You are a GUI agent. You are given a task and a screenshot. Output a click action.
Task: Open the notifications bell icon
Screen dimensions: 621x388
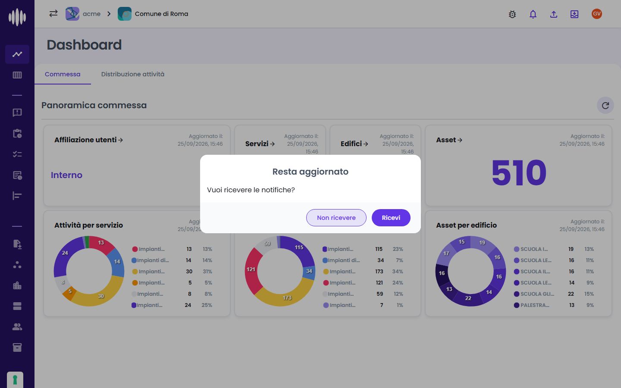533,14
